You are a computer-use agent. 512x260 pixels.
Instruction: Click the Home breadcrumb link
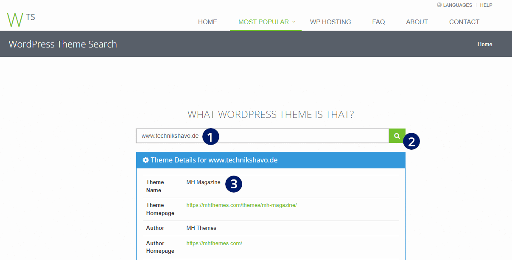pyautogui.click(x=485, y=44)
